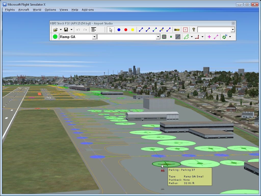The image size is (261, 196).
Task: Close the Flight Simulator X window
Action: (x=255, y=5)
